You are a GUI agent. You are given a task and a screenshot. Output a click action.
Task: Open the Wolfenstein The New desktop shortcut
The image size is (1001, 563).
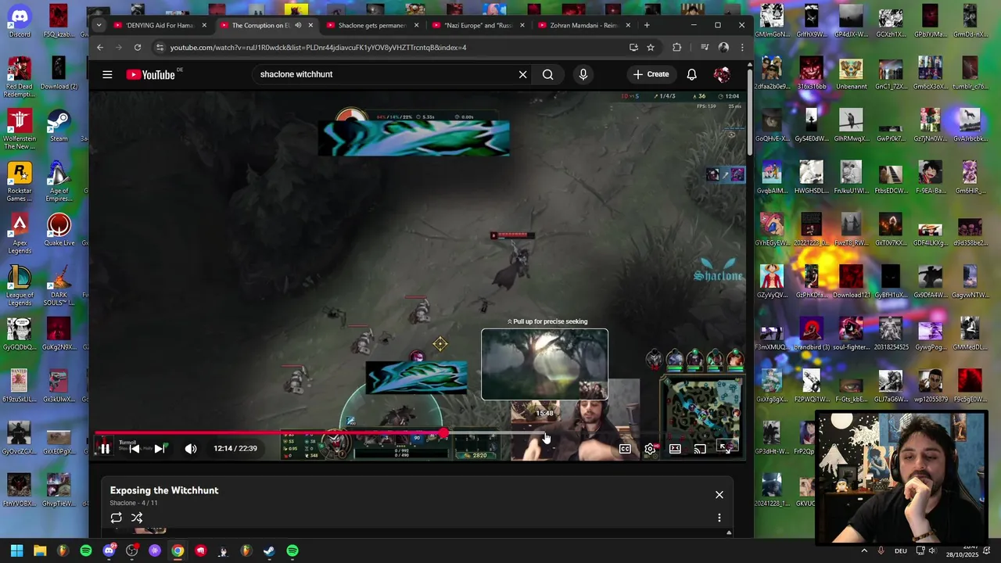coord(20,129)
